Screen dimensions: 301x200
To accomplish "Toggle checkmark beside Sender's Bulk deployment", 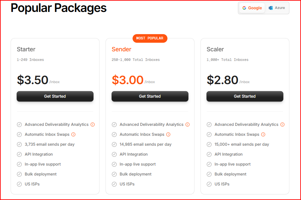I will click(x=114, y=174).
